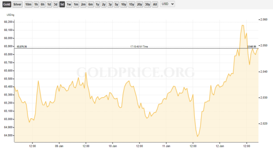Show All historical data
273x151 pixels.
[155, 4]
